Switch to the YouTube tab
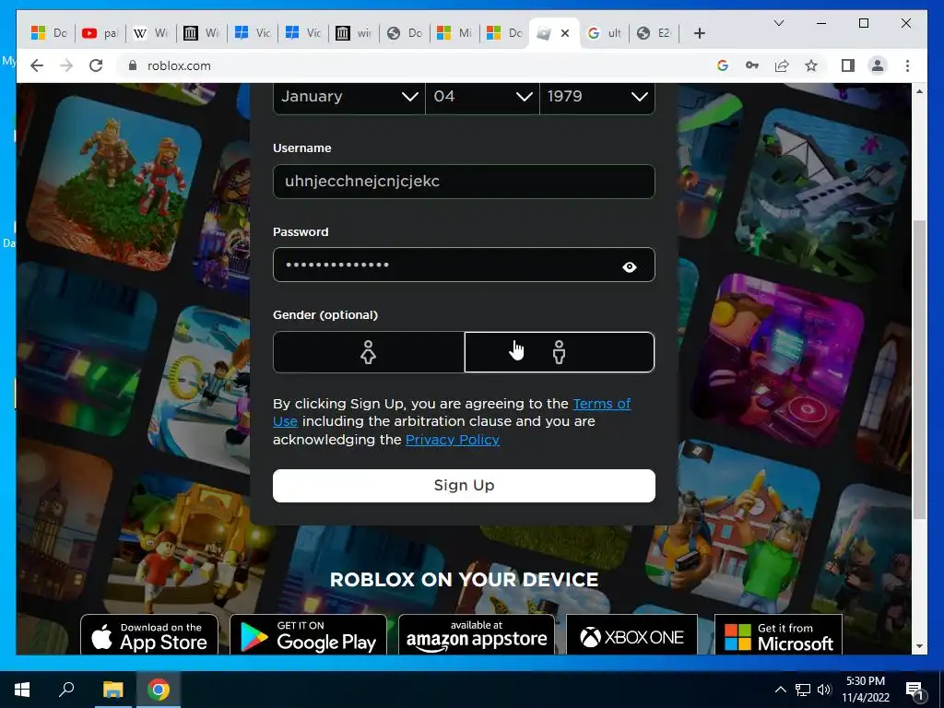 tap(100, 33)
